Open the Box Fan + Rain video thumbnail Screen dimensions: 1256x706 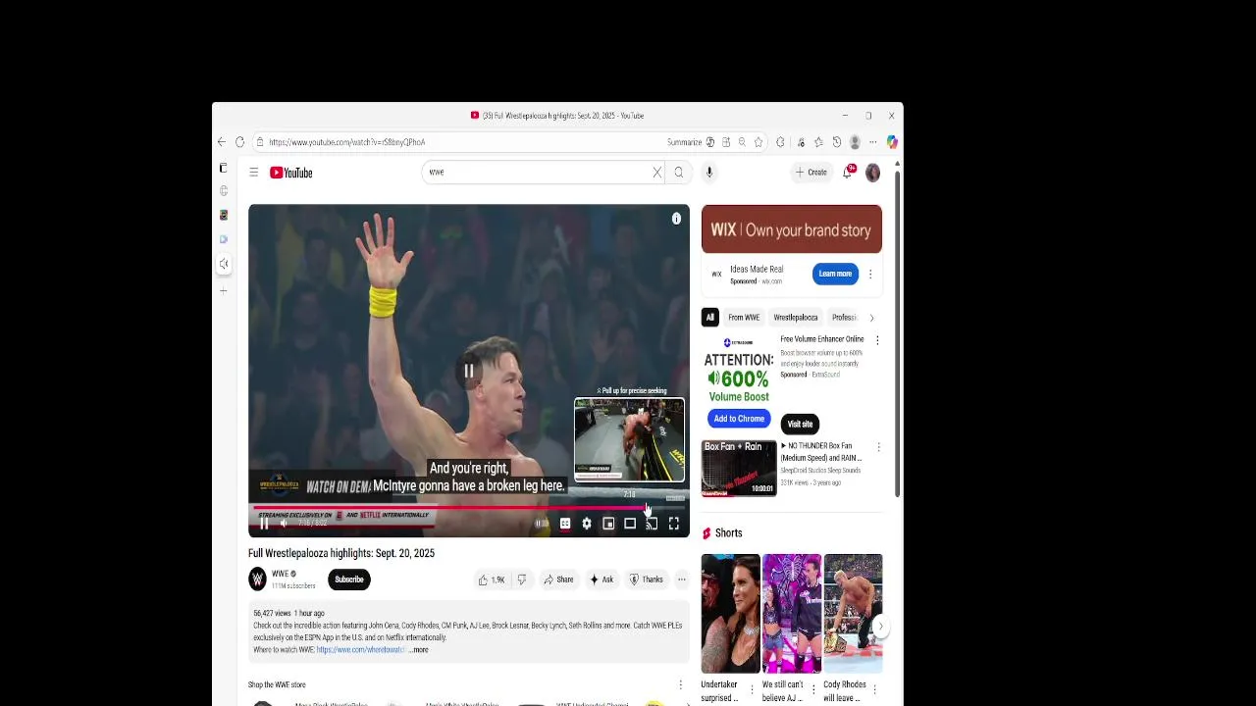(x=739, y=468)
